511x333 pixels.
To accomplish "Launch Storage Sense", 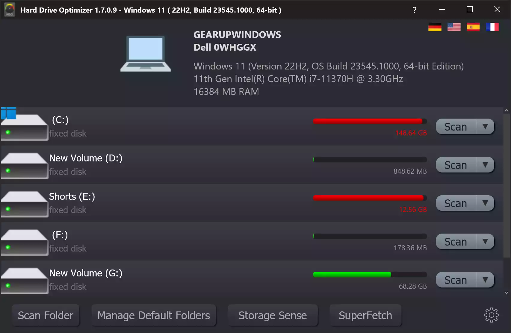I will coord(273,315).
